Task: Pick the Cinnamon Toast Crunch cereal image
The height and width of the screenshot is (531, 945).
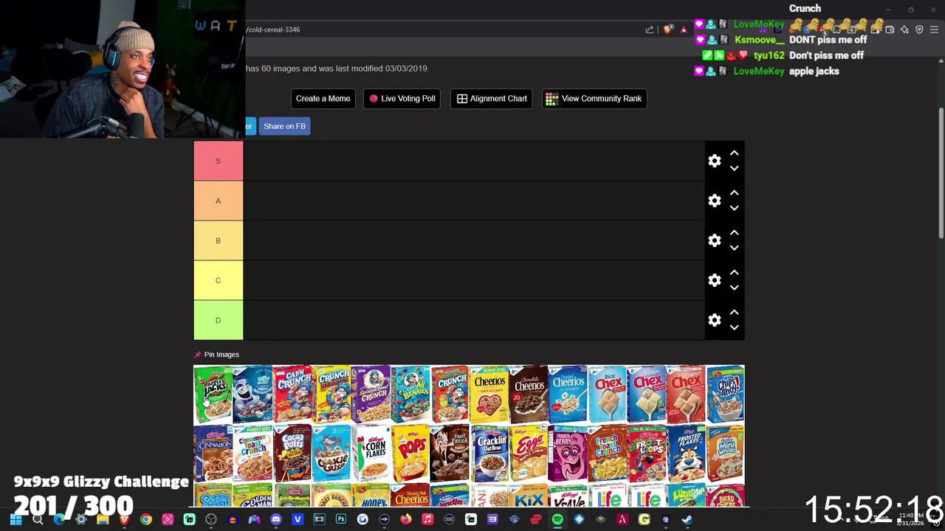Action: tap(252, 454)
